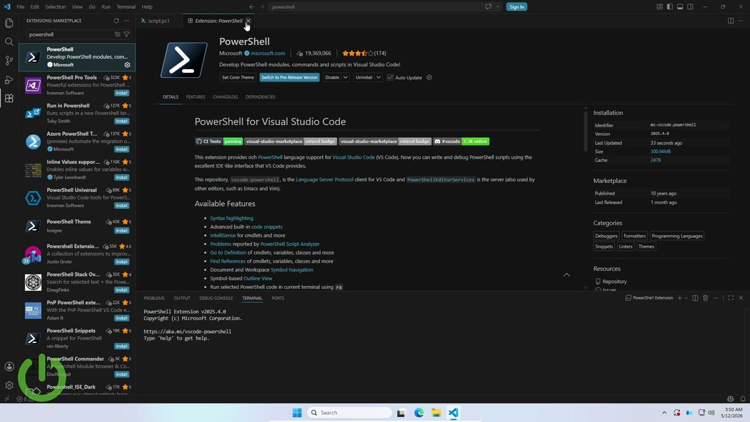Viewport: 750px width, 422px height.
Task: Open the Manage gear in activity bar
Action: (x=9, y=386)
